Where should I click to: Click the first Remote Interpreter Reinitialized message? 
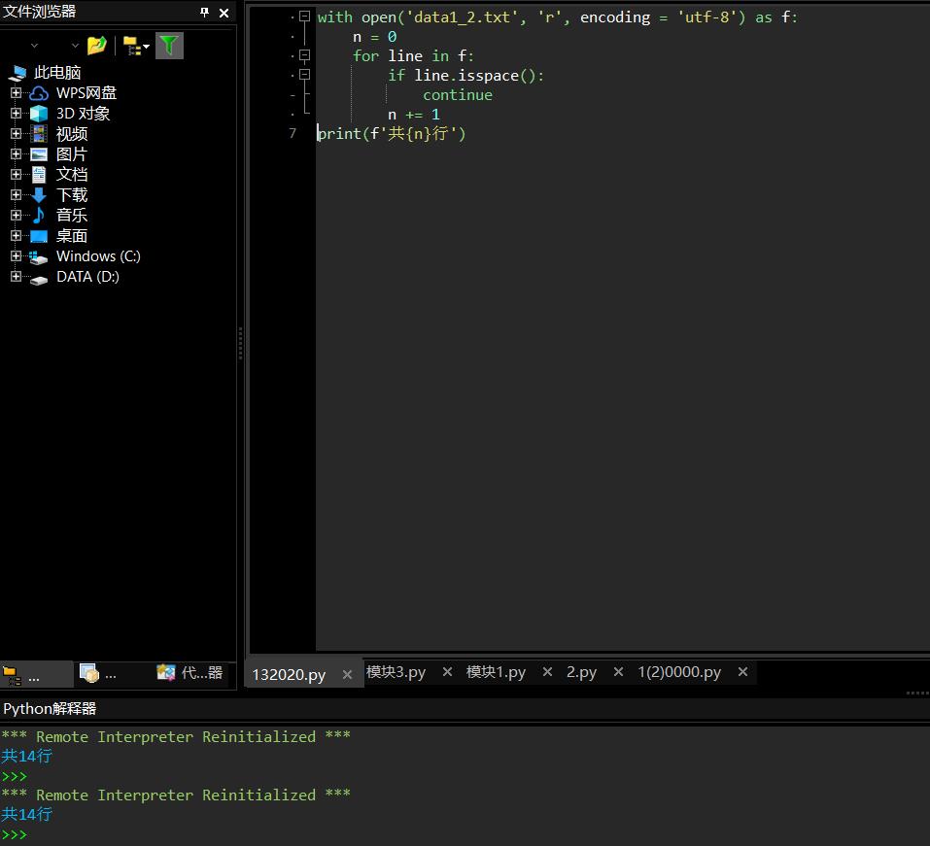click(176, 736)
